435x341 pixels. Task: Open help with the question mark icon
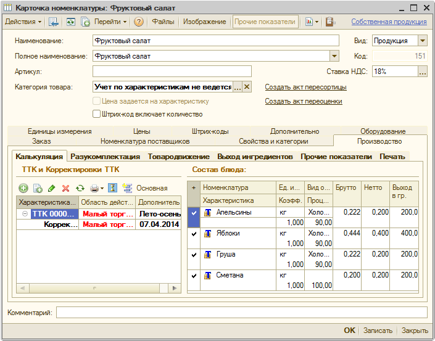139,22
